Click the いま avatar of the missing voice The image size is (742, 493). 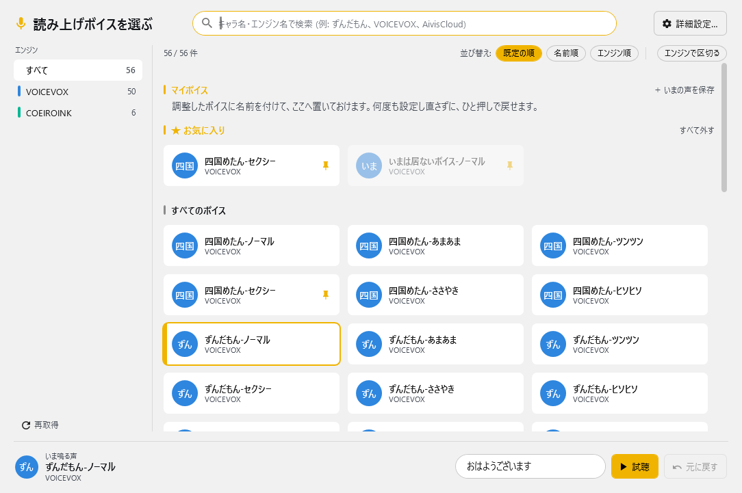click(369, 165)
